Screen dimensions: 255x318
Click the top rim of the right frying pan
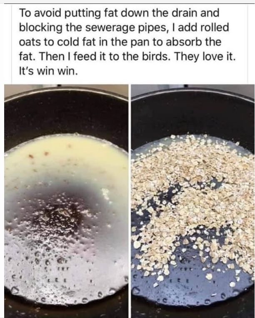click(x=193, y=92)
